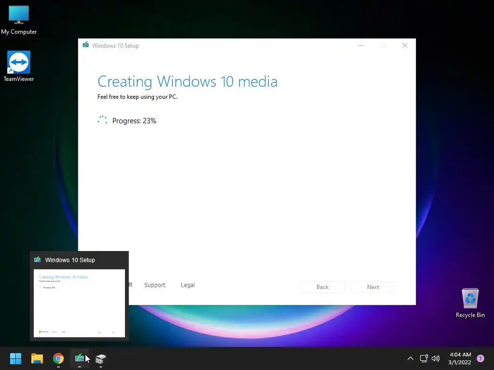Click the Windows 10 Setup preview thumbnail

coord(80,303)
